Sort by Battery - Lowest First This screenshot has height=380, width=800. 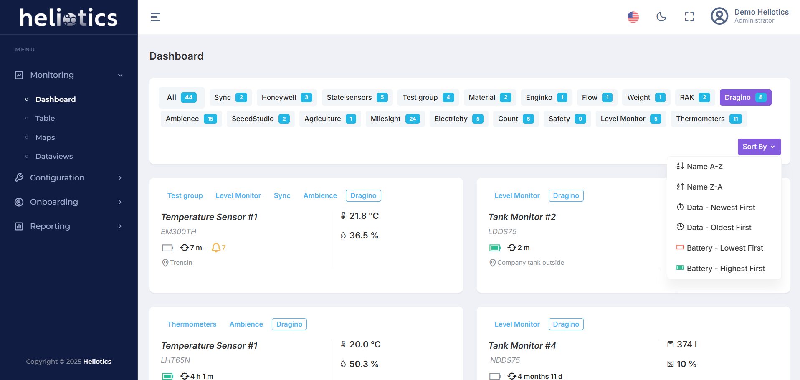(724, 248)
